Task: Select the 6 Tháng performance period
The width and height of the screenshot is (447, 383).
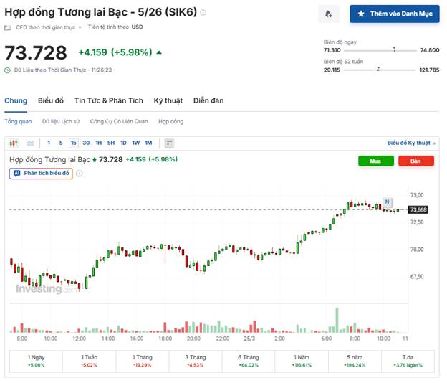Action: pos(249,361)
